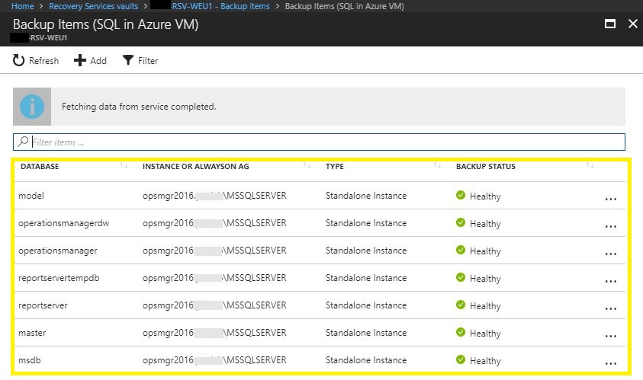Select the reportserver database
Image resolution: width=643 pixels, height=380 pixels.
coord(43,305)
